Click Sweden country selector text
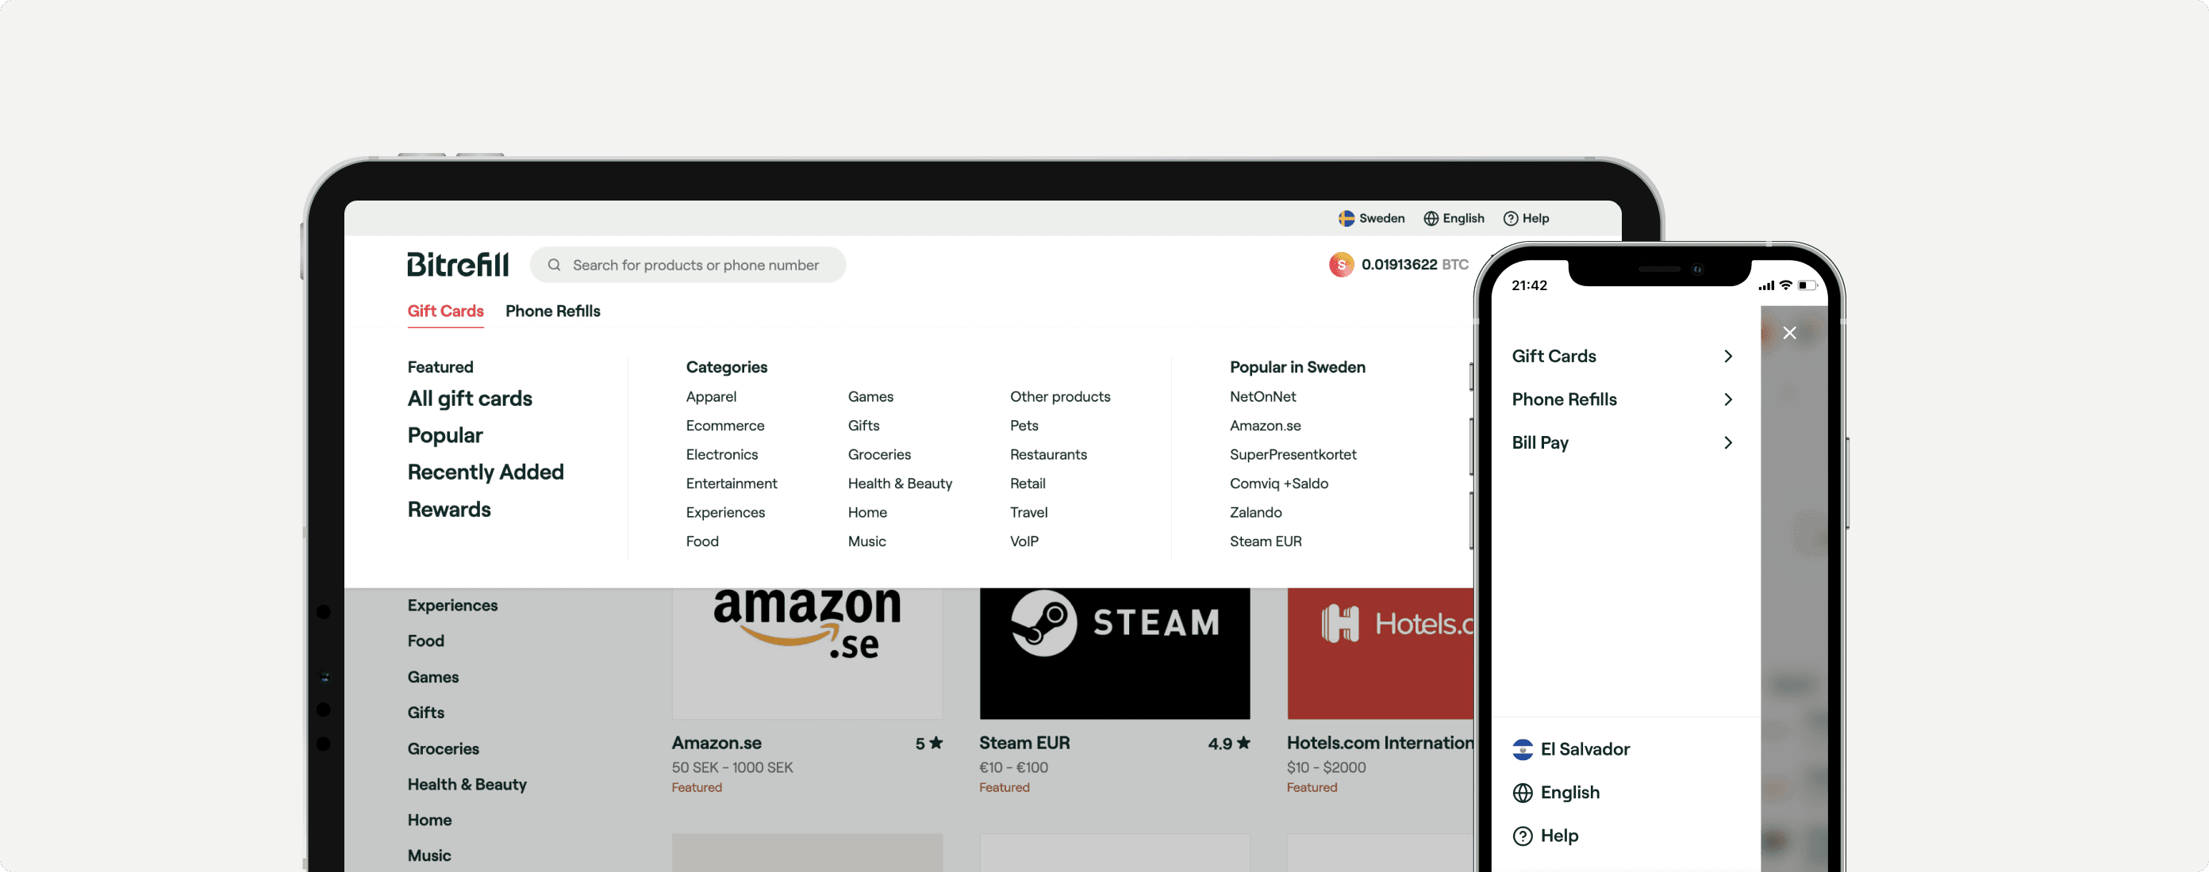Image resolution: width=2209 pixels, height=872 pixels. (x=1381, y=219)
